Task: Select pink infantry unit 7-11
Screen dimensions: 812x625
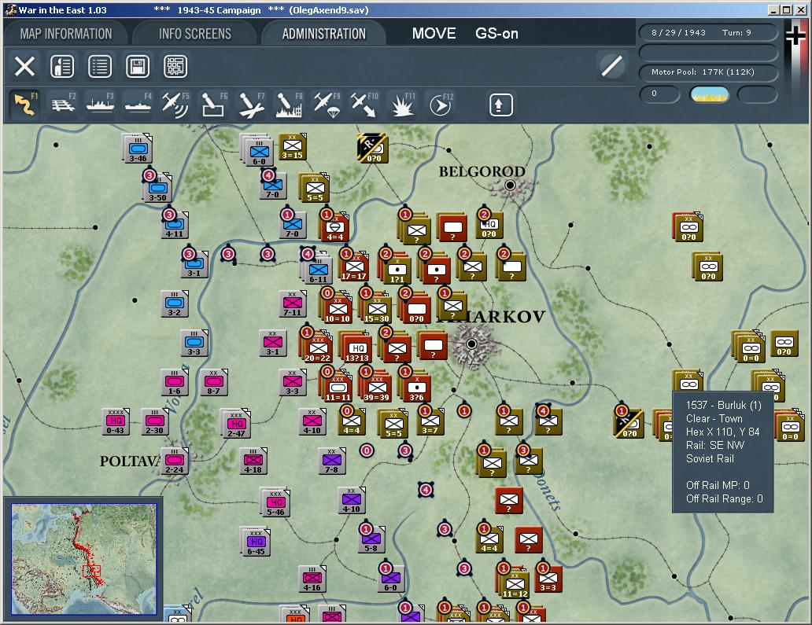Action: pos(293,303)
